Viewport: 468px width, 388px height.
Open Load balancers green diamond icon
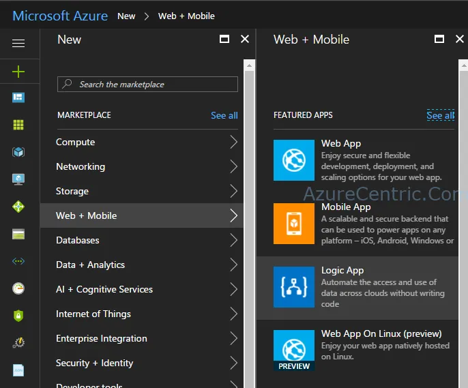18,207
